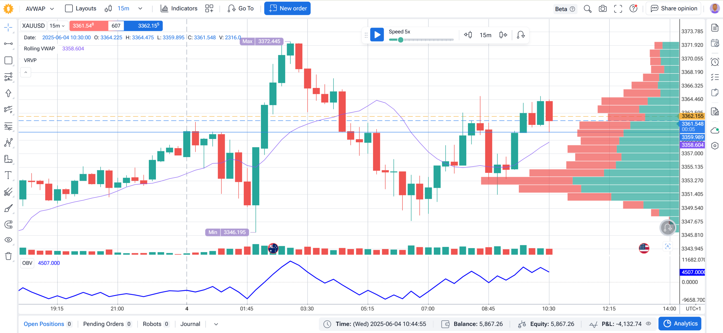Open the Journal tab
This screenshot has height=333, width=723.
click(190, 324)
